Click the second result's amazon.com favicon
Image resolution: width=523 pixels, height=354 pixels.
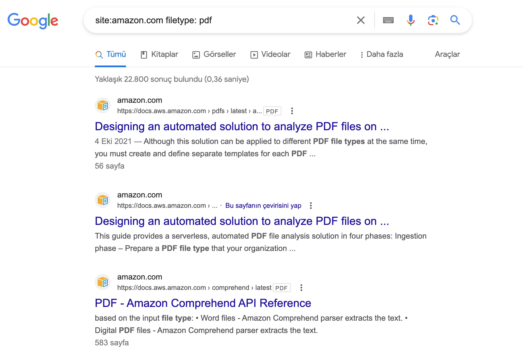103,200
